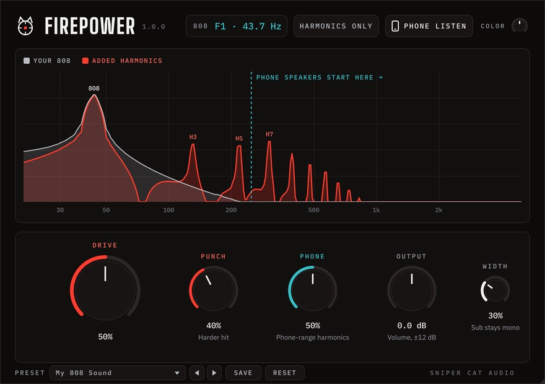The height and width of the screenshot is (384, 545).
Task: Click the Sub stays mono caption
Action: pyautogui.click(x=495, y=328)
